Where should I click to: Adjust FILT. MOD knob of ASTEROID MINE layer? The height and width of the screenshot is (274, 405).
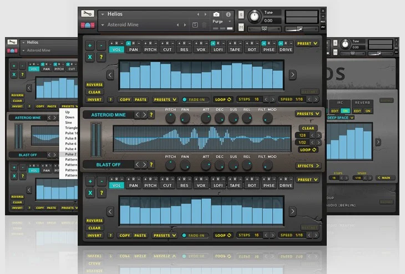coord(267,118)
